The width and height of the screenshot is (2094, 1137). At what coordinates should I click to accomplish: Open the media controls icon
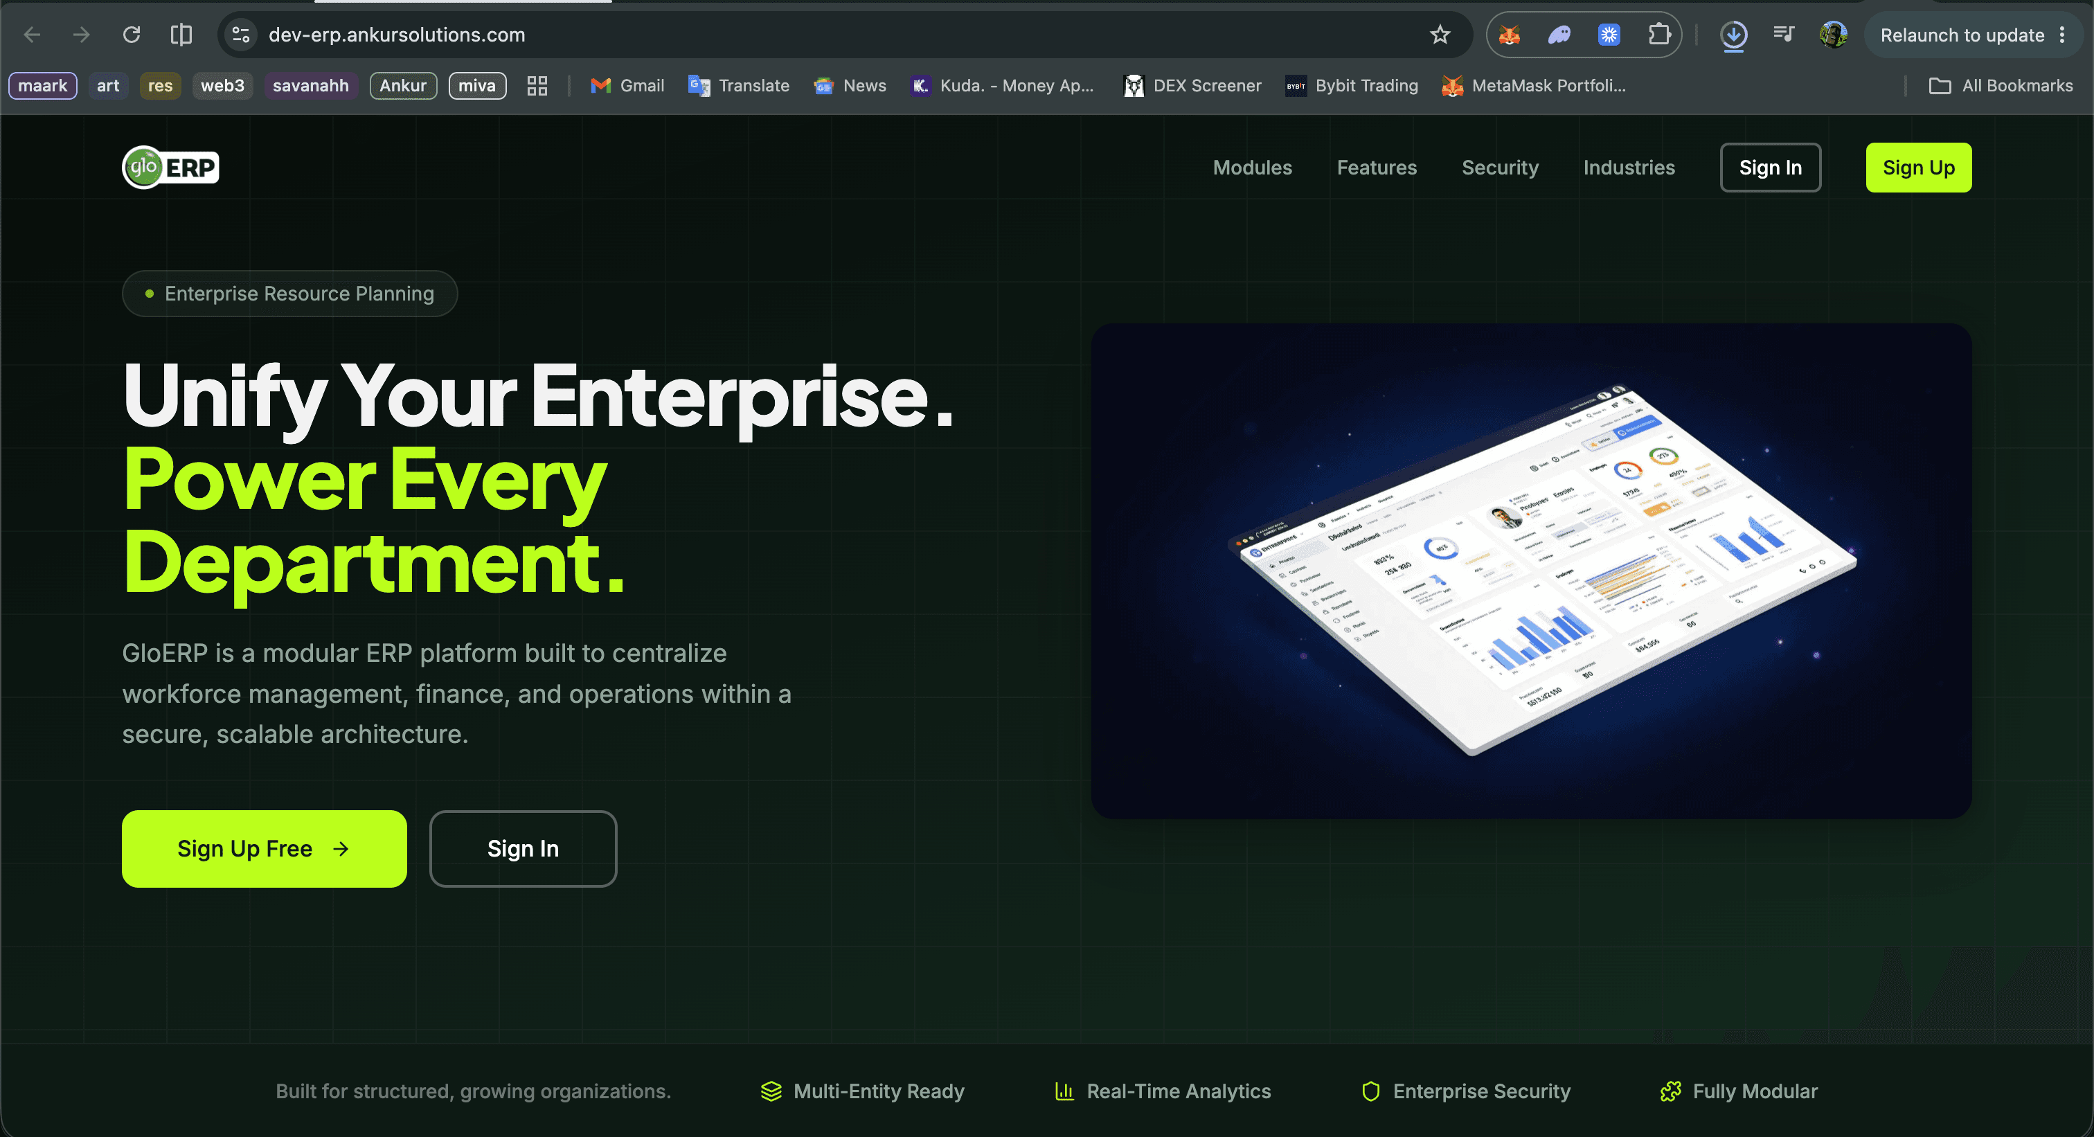[x=1784, y=34]
